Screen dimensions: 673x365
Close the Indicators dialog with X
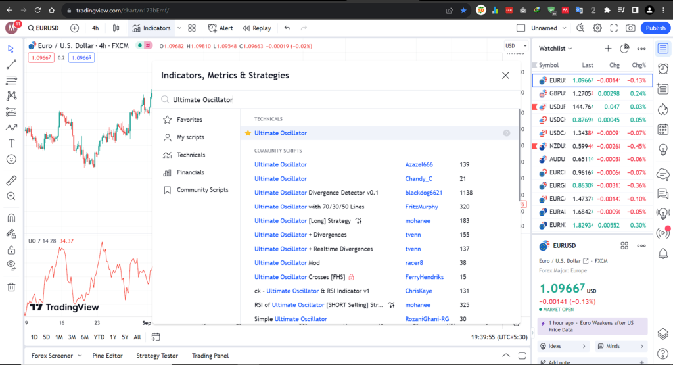coord(505,76)
